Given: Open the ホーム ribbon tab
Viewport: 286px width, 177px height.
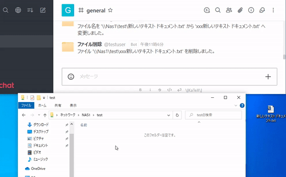Looking at the screenshot, I should (x=42, y=105).
